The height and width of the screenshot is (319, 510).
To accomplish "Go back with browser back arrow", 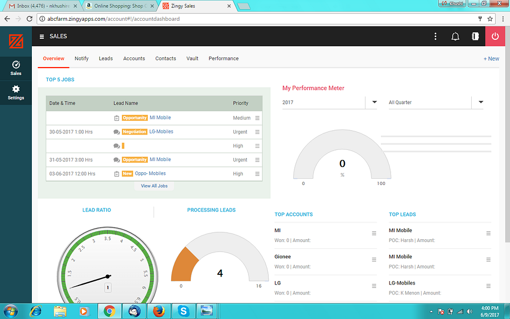I will click(7, 19).
